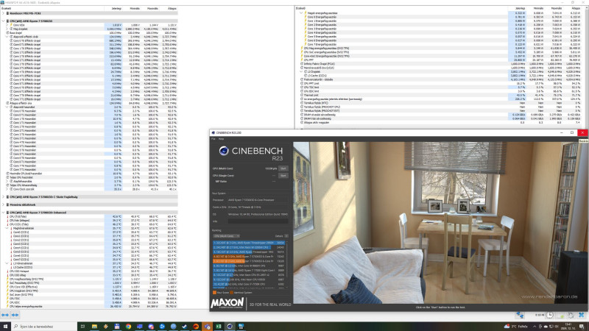589x331 pixels.
Task: Select the Intel Core i9-9880H ranking row
Action: coord(249,266)
